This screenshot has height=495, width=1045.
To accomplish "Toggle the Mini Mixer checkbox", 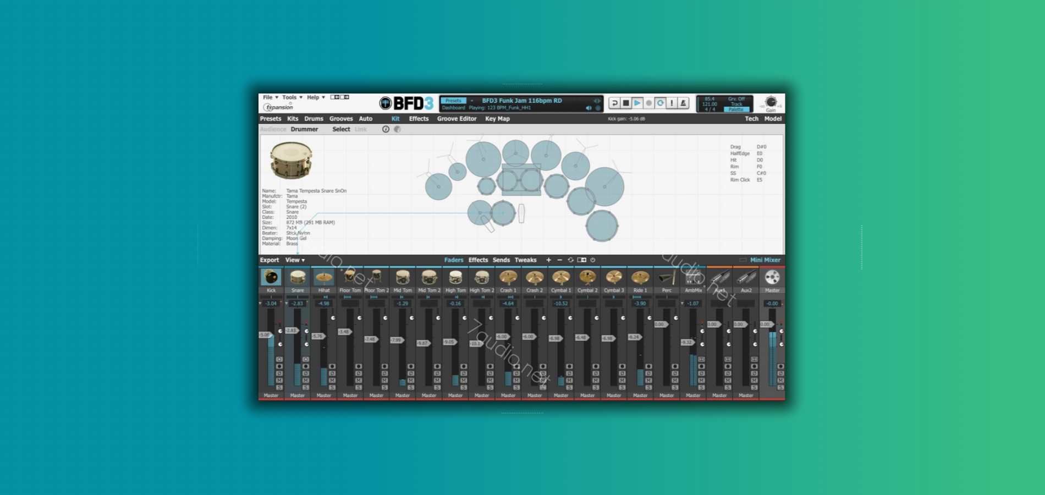I will click(x=743, y=260).
